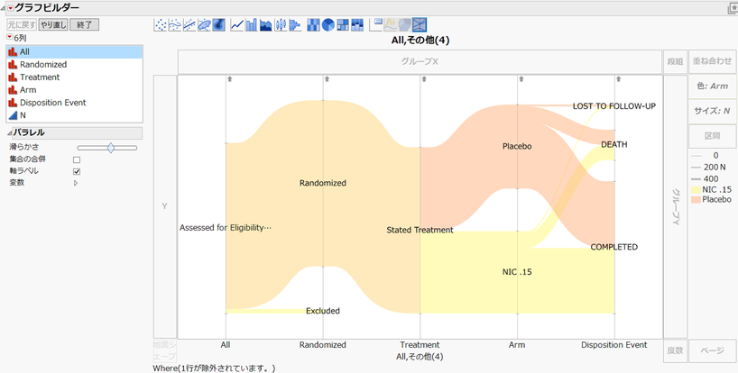Select the Points scatter element icon
This screenshot has width=738, height=373.
[x=161, y=25]
